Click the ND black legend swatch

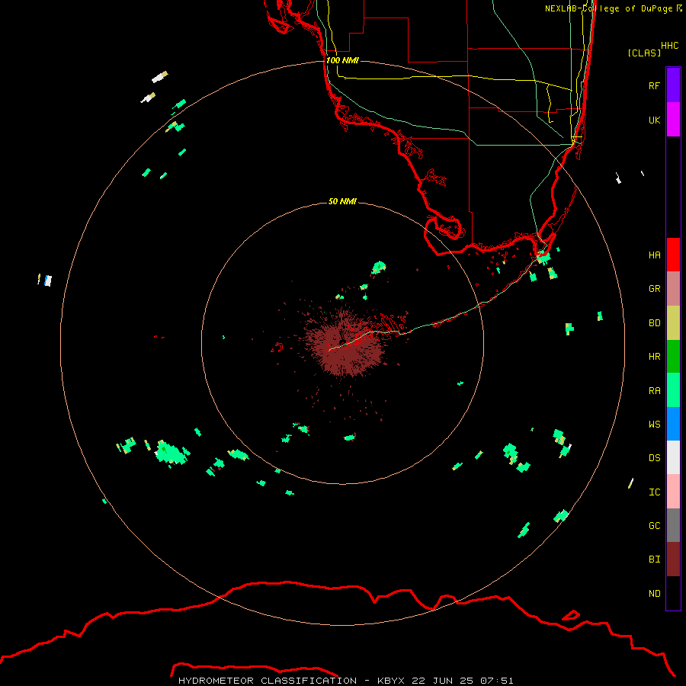tap(673, 593)
